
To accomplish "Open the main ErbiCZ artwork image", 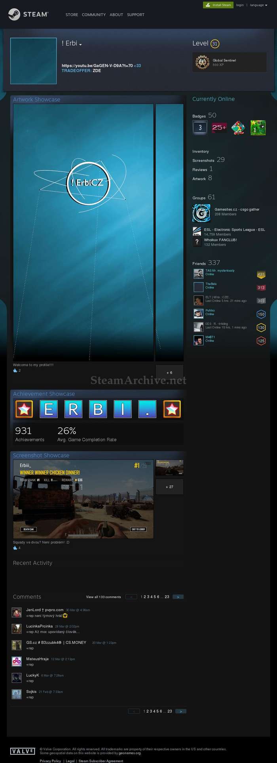I will (x=83, y=232).
